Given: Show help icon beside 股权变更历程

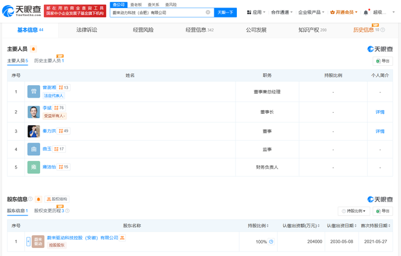Looking at the screenshot, I should (x=67, y=211).
